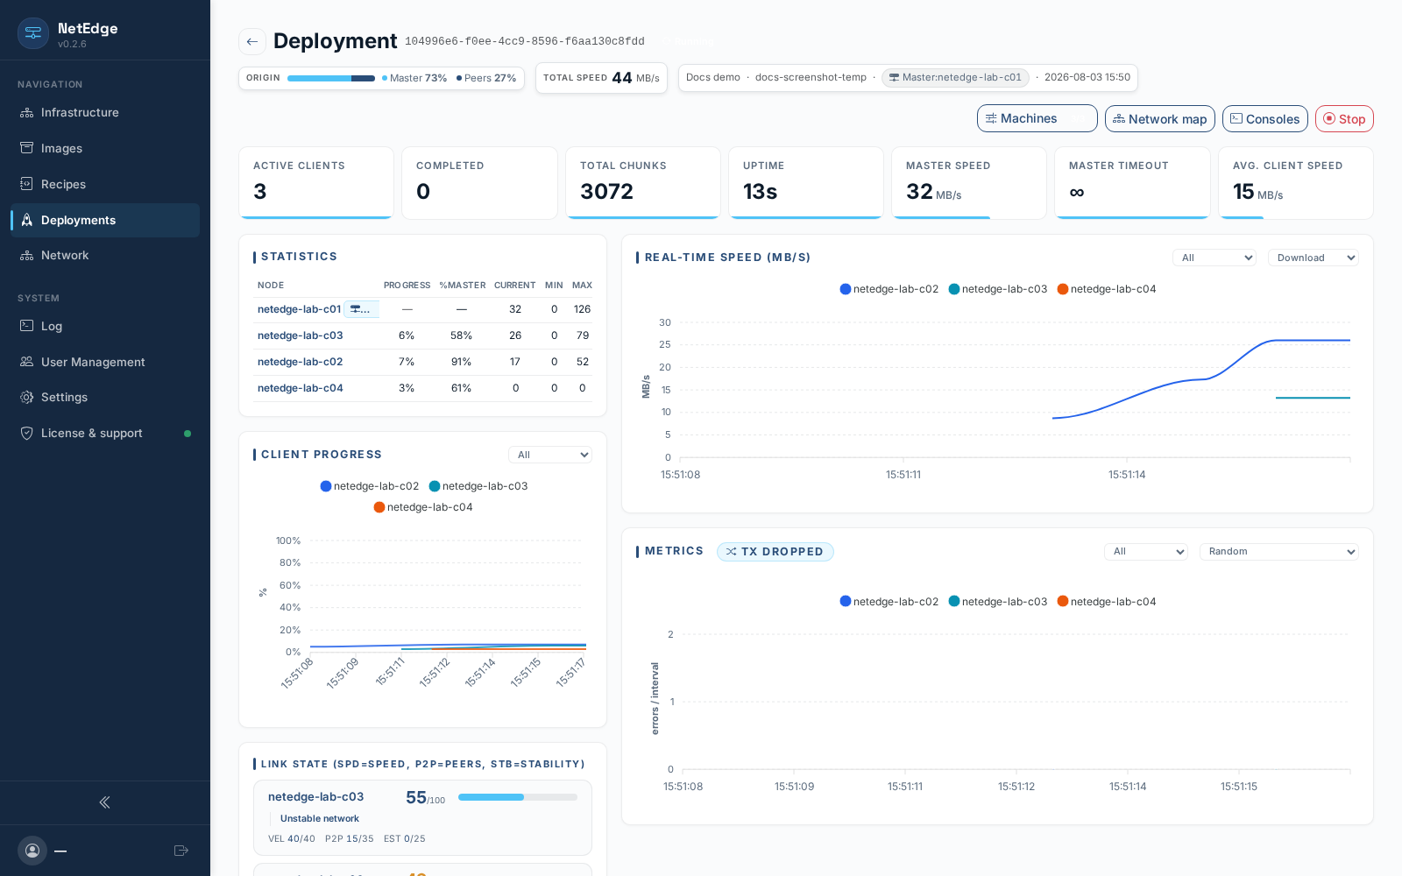Open Settings from the sidebar
The height and width of the screenshot is (876, 1402).
pyautogui.click(x=105, y=397)
